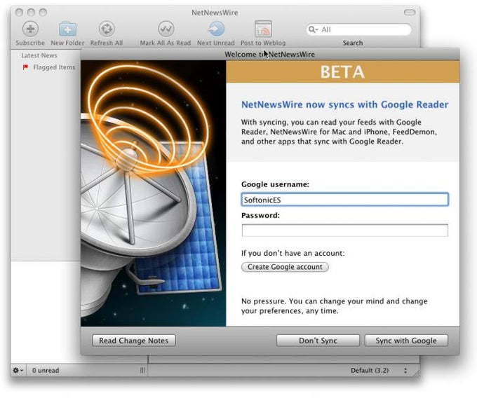Click Mark All As Read checkmark icon

(166, 29)
